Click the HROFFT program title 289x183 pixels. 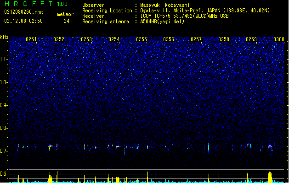28,4
